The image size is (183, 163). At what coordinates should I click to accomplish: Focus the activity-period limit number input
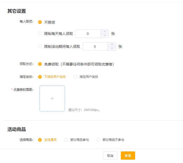click(x=95, y=47)
